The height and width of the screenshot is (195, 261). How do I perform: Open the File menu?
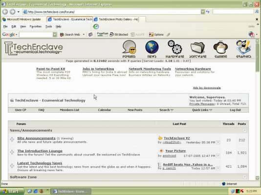click(x=5, y=26)
